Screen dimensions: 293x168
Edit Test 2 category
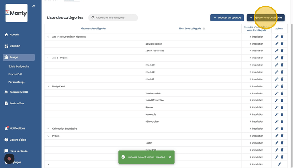click(x=276, y=143)
